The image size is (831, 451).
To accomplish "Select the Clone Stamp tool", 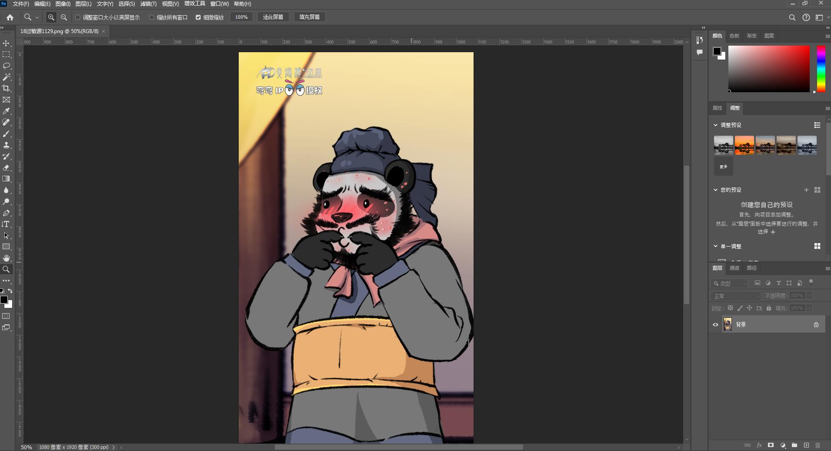I will 6,145.
